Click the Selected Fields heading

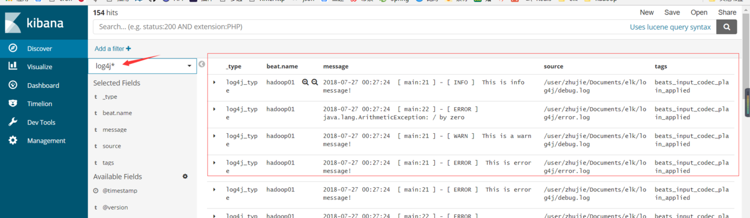(117, 83)
